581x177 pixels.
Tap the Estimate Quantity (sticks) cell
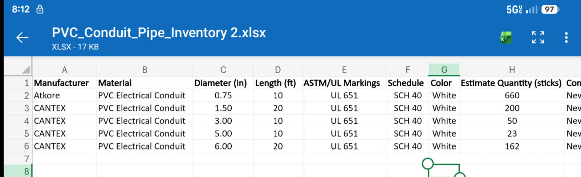(511, 83)
